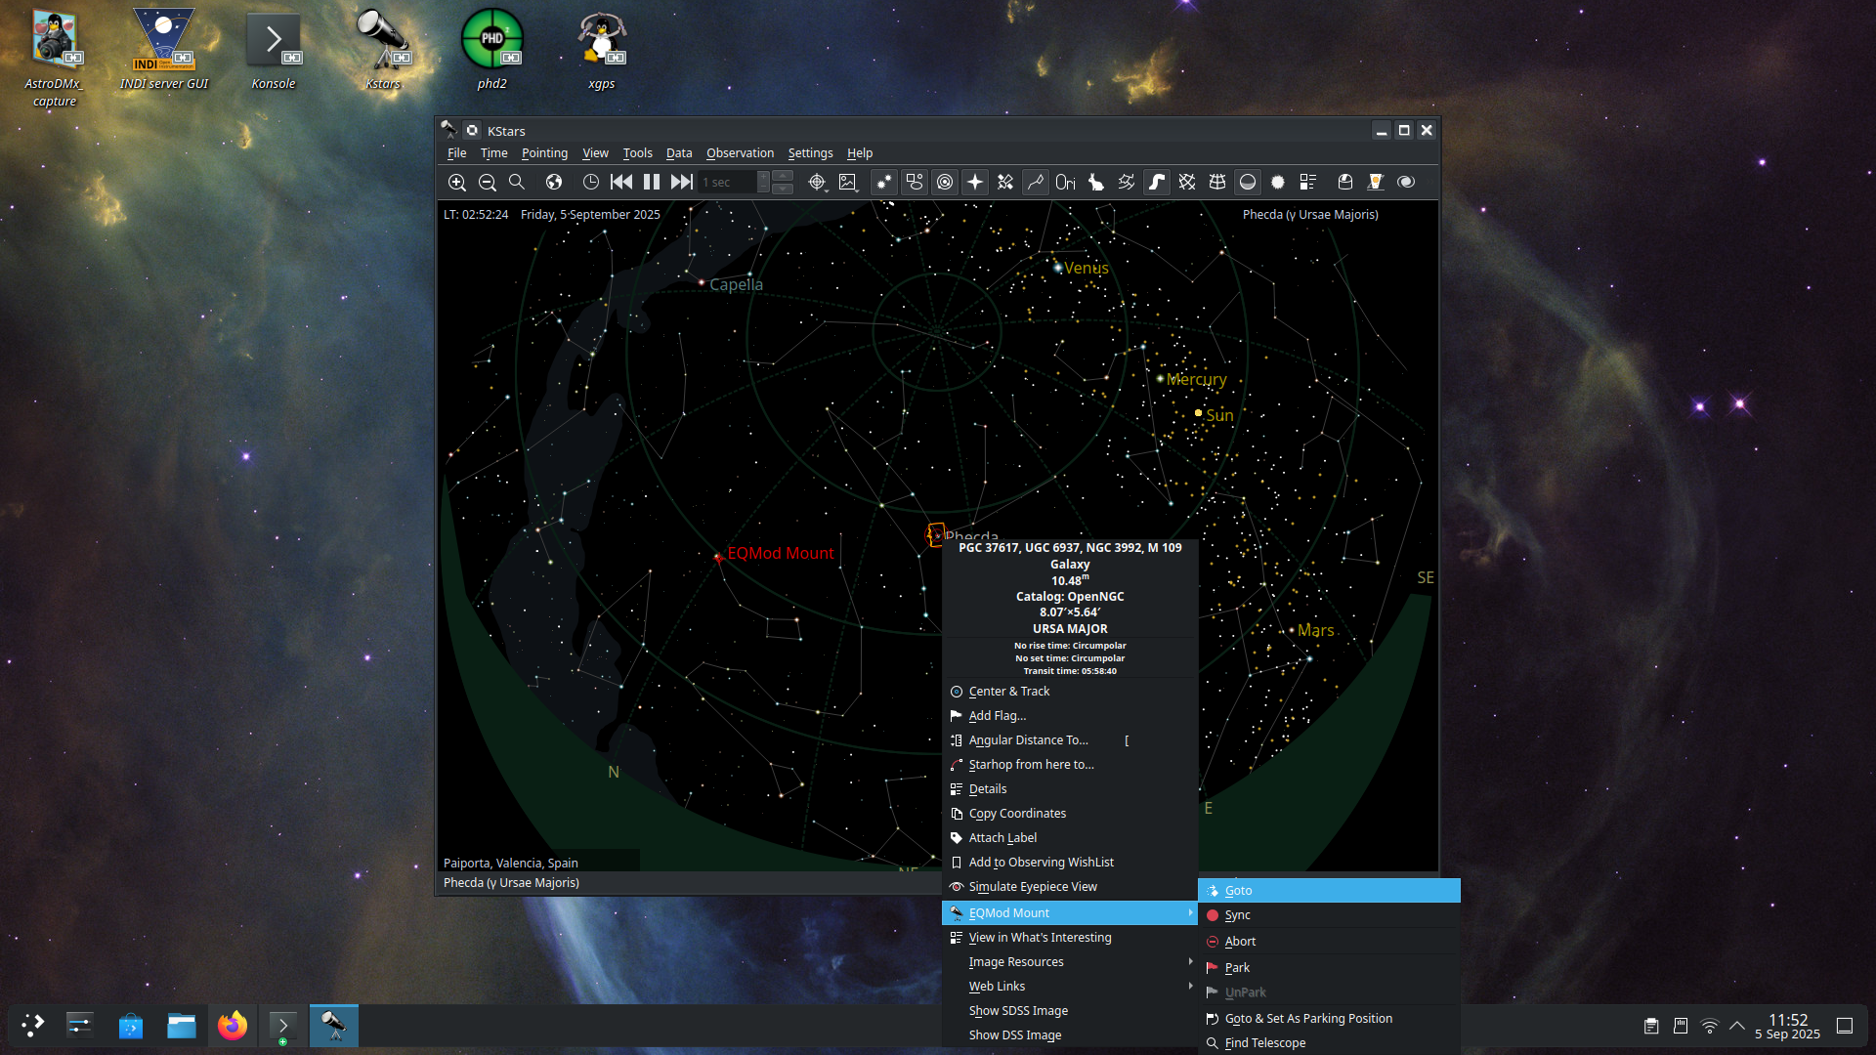Viewport: 1876px width, 1055px height.
Task: Open the image overlay toolbar dropdown
Action: 847,183
